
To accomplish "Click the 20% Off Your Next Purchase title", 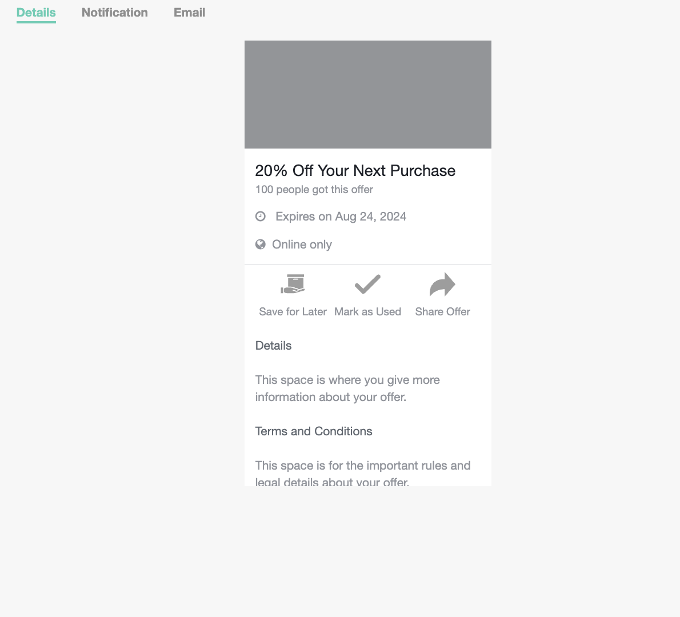I will (x=355, y=170).
